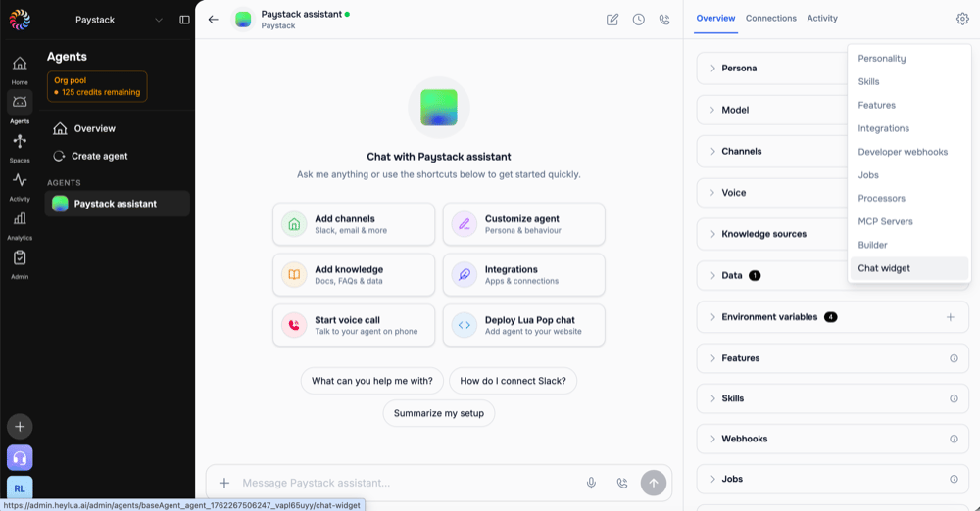Click 'What can you help me with?' suggestion
Image resolution: width=980 pixels, height=511 pixels.
[371, 381]
